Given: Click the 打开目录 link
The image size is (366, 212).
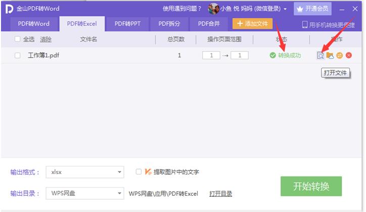Looking at the screenshot, I should coord(220,194).
